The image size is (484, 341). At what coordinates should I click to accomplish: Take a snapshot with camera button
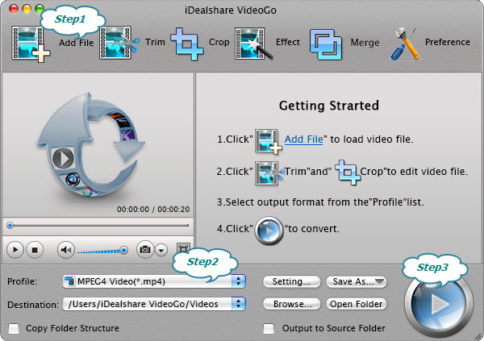click(144, 249)
